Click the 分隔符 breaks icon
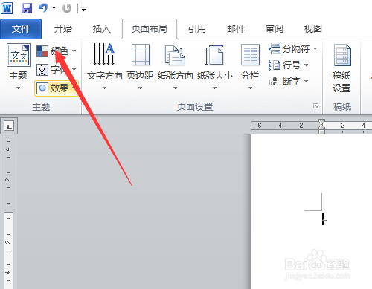The image size is (372, 289). pyautogui.click(x=275, y=48)
